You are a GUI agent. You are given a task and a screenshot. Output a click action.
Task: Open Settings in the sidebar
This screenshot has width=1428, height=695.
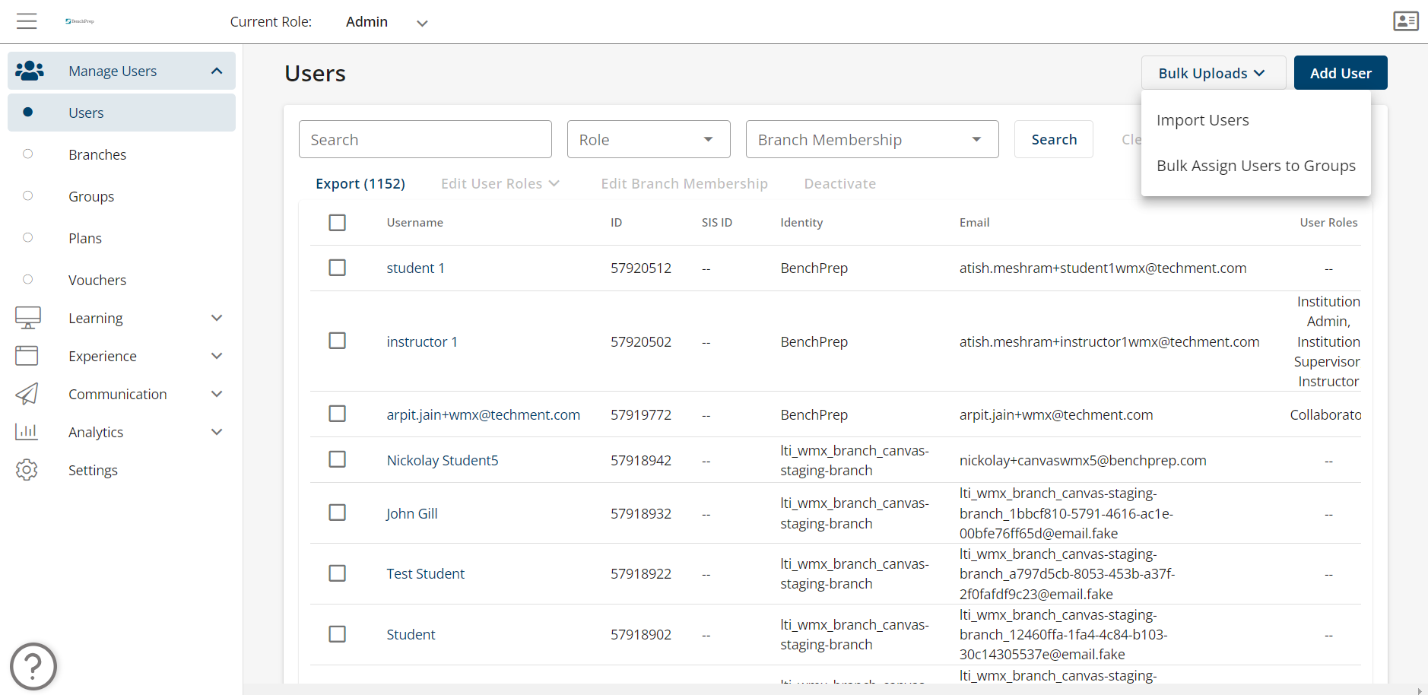[x=93, y=470]
